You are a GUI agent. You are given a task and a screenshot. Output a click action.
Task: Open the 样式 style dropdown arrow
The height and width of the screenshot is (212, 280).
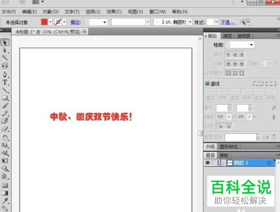(x=216, y=22)
